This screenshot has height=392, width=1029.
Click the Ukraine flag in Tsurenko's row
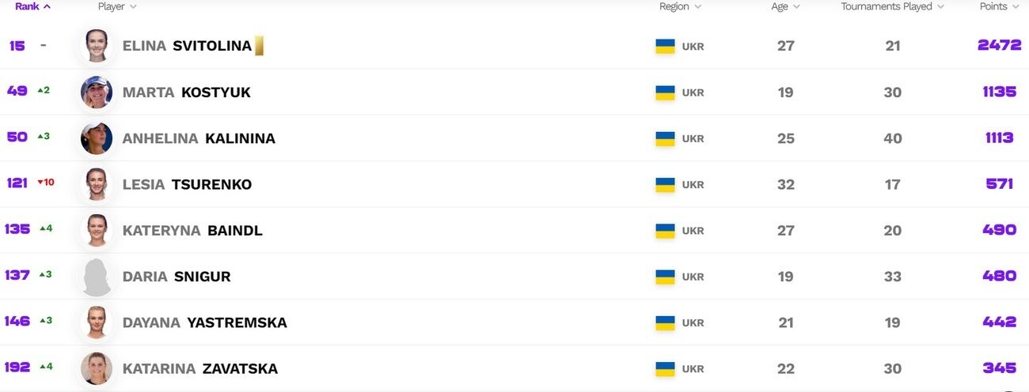click(665, 185)
